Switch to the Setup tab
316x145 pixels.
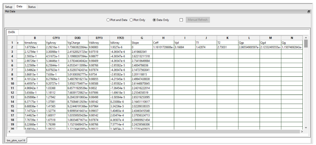pos(9,6)
